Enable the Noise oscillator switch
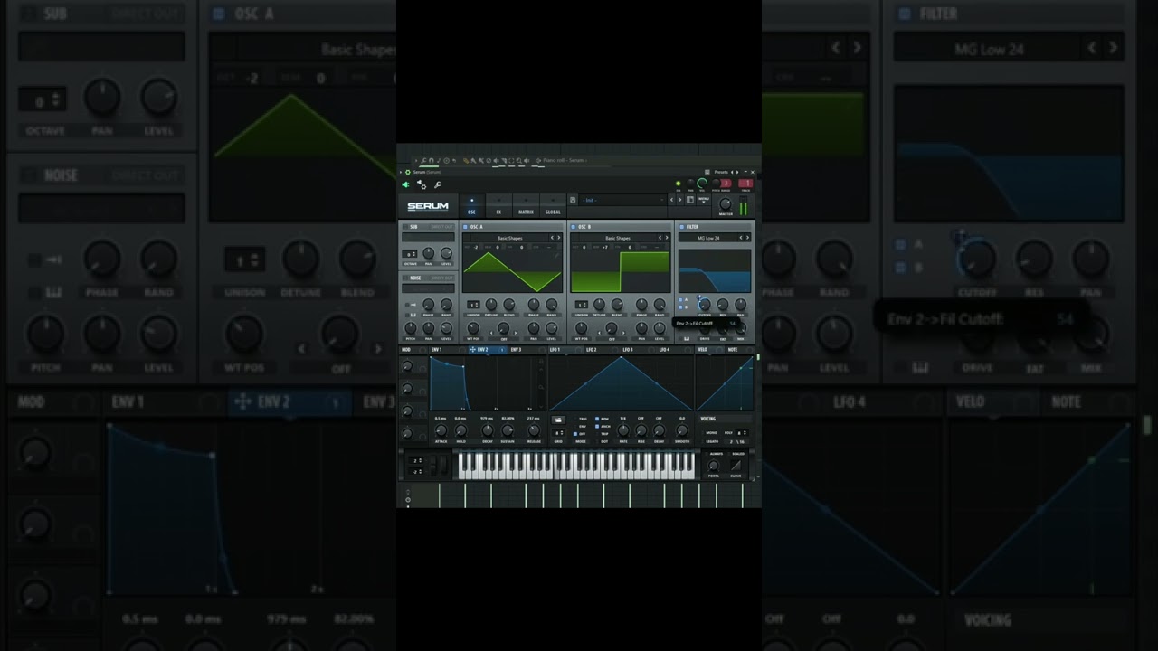The height and width of the screenshot is (651, 1158). (405, 278)
